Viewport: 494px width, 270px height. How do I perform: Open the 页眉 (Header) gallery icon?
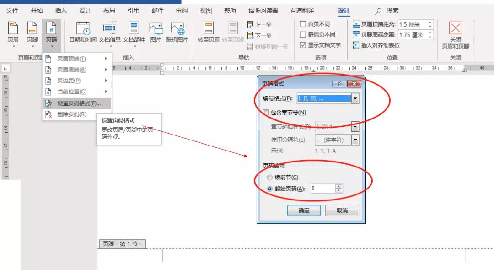click(13, 27)
